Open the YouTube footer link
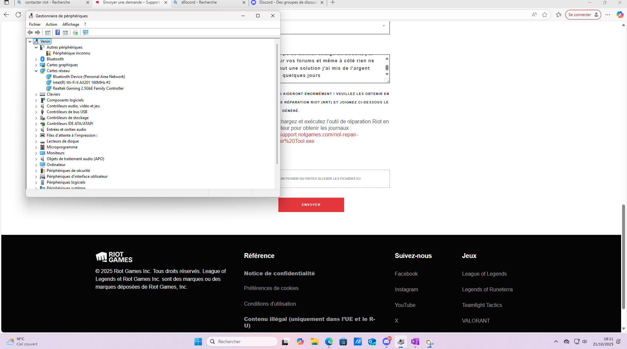 point(405,305)
